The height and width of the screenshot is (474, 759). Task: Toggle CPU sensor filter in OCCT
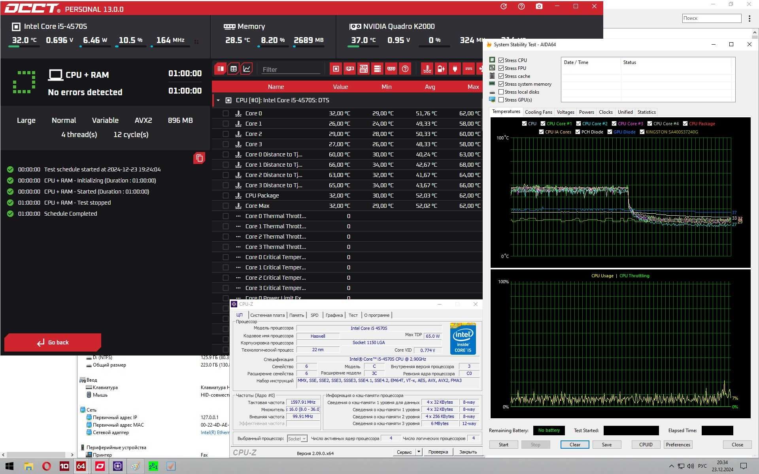point(336,69)
